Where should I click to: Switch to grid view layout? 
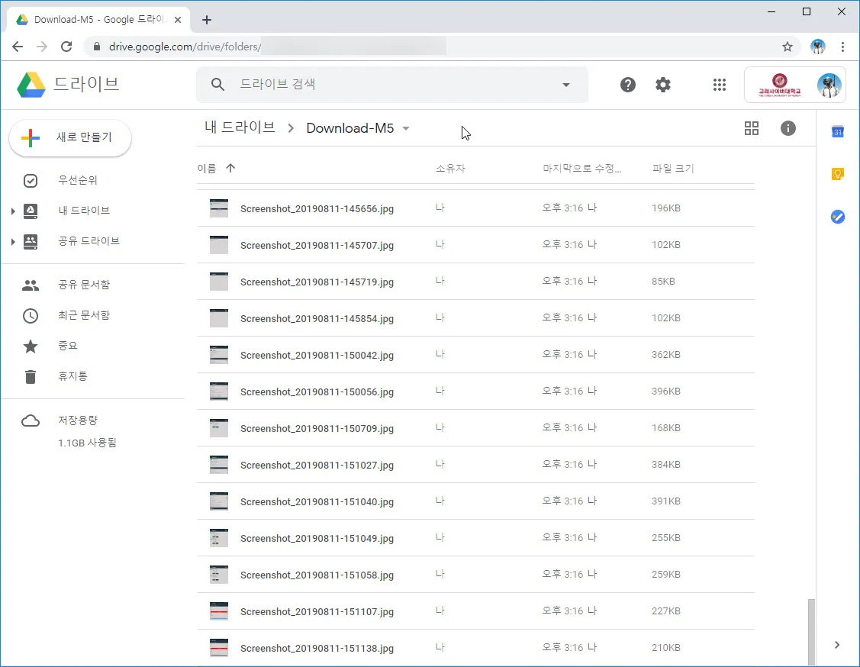[752, 128]
